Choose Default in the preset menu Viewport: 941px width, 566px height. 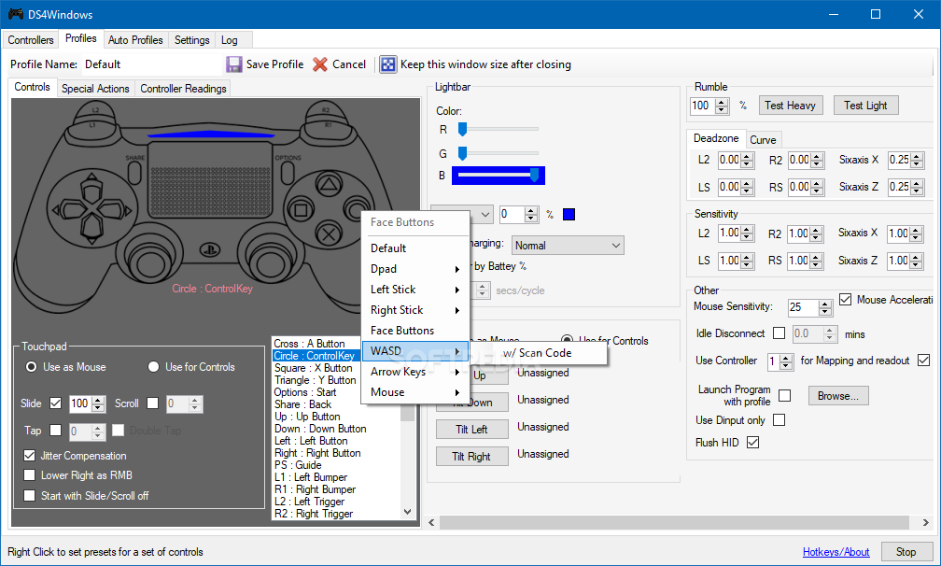tap(415, 248)
